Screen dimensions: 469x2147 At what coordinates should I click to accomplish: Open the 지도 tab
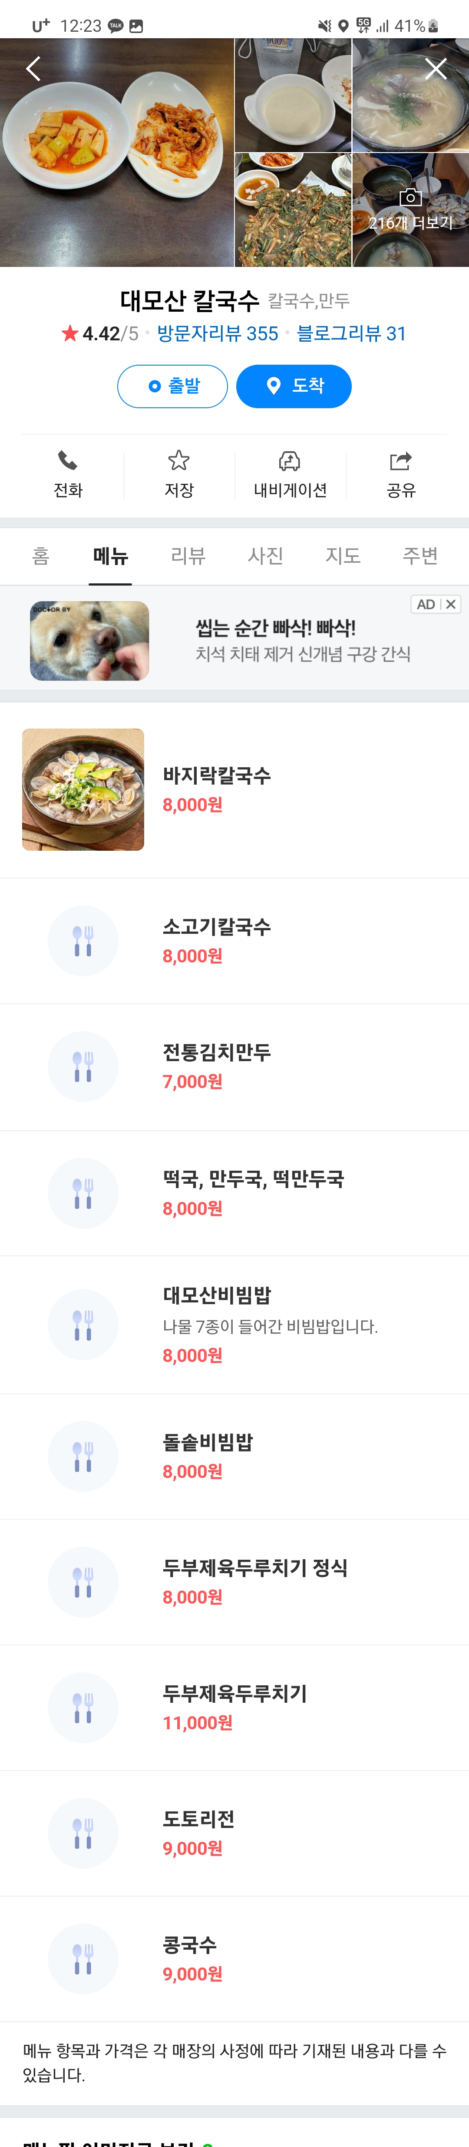(343, 556)
